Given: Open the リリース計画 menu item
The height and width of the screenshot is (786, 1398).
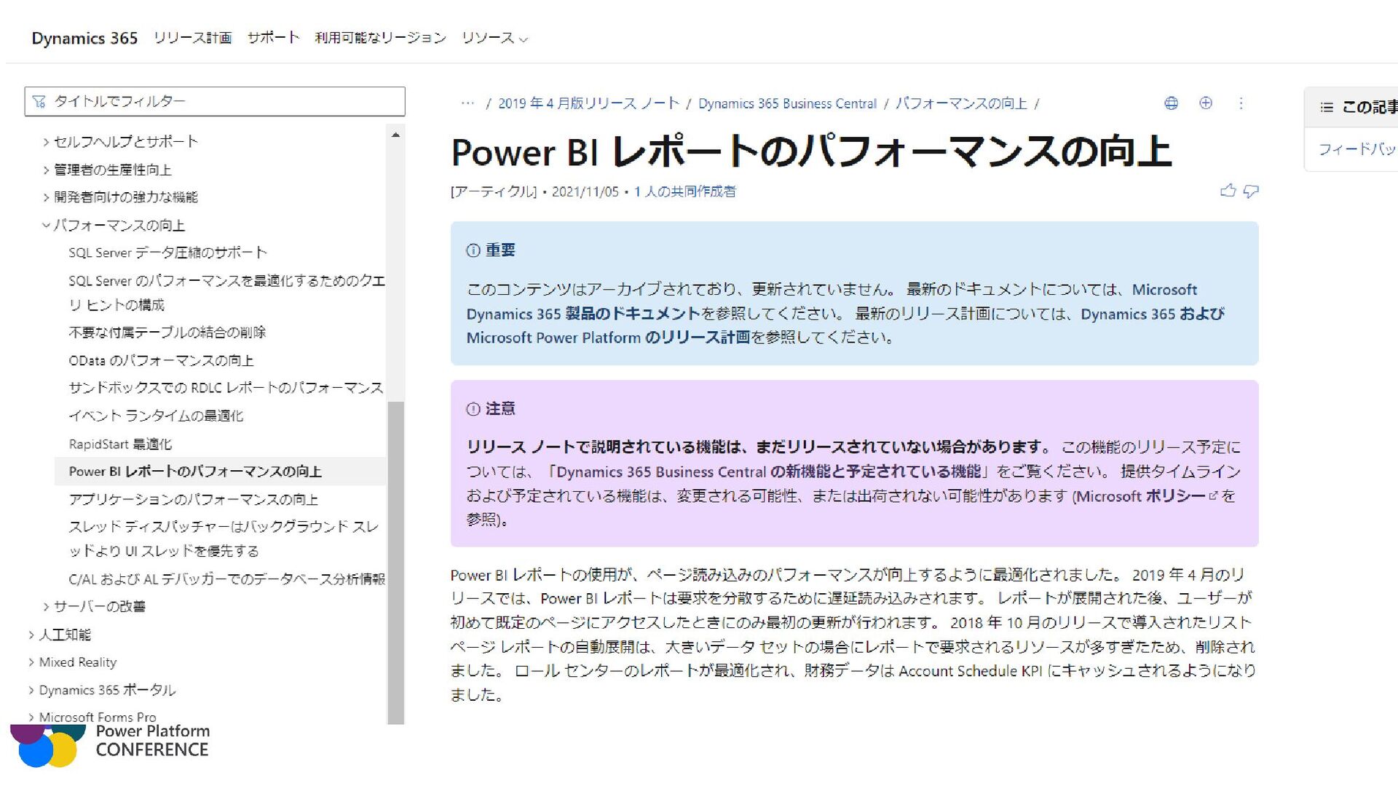Looking at the screenshot, I should click(x=193, y=38).
